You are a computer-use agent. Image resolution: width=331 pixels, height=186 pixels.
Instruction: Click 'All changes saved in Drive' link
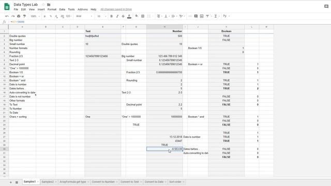pyautogui.click(x=116, y=9)
